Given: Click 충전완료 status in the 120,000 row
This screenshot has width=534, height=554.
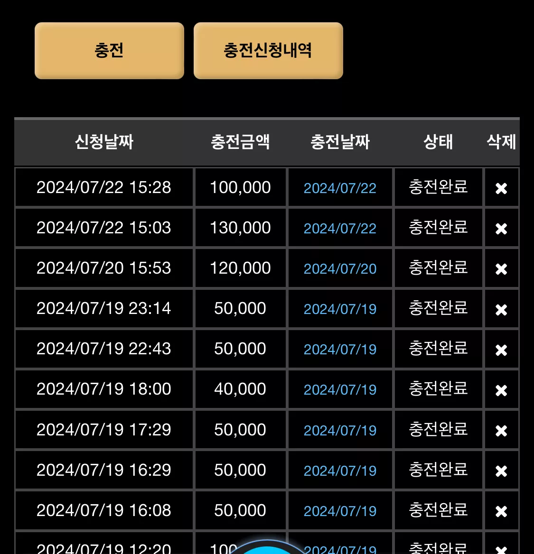Looking at the screenshot, I should point(438,268).
